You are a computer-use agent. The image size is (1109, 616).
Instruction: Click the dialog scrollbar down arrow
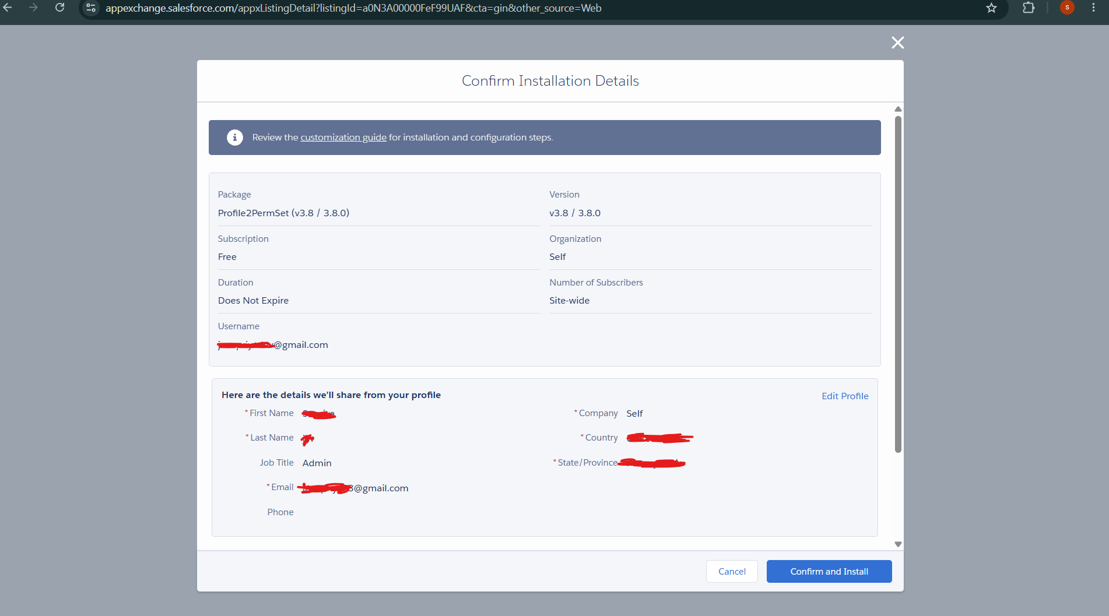point(898,544)
